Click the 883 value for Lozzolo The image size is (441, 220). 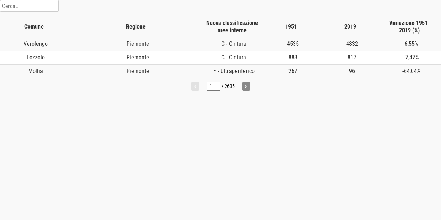tap(293, 58)
